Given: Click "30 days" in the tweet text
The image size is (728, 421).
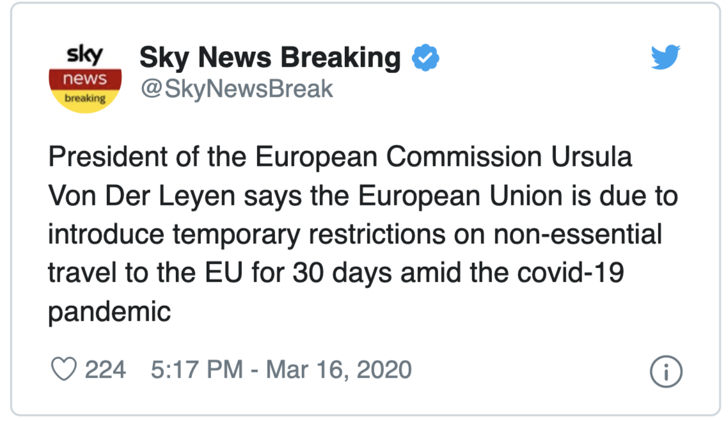Looking at the screenshot, I should pyautogui.click(x=343, y=273).
